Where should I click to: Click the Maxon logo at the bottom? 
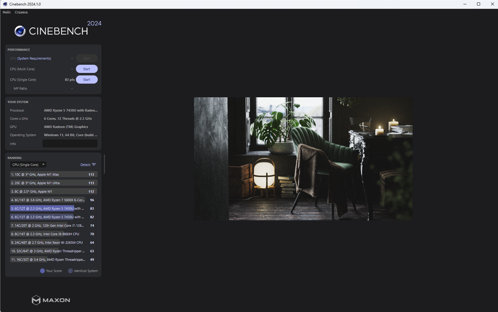tap(51, 300)
